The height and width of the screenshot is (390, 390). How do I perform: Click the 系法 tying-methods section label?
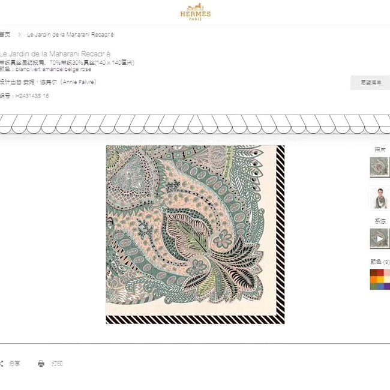click(x=380, y=221)
